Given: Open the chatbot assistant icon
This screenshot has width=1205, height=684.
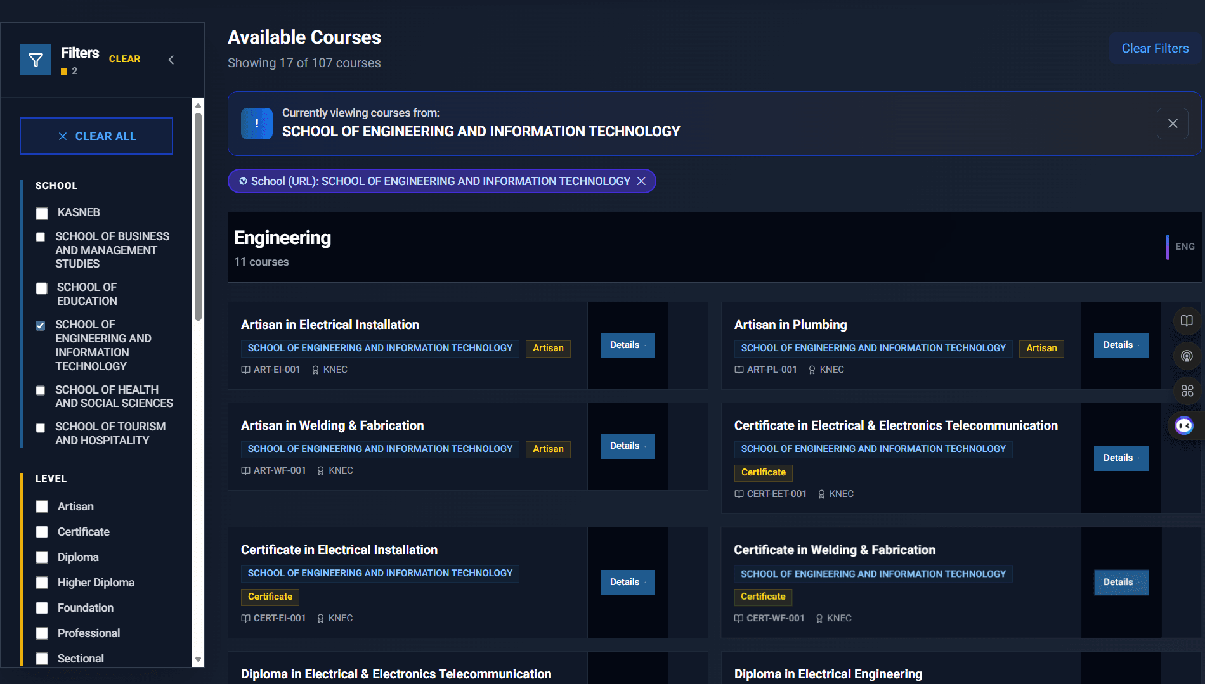Looking at the screenshot, I should click(x=1184, y=425).
